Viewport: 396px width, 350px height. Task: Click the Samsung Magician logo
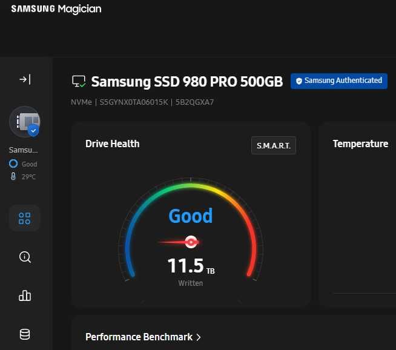pos(56,9)
